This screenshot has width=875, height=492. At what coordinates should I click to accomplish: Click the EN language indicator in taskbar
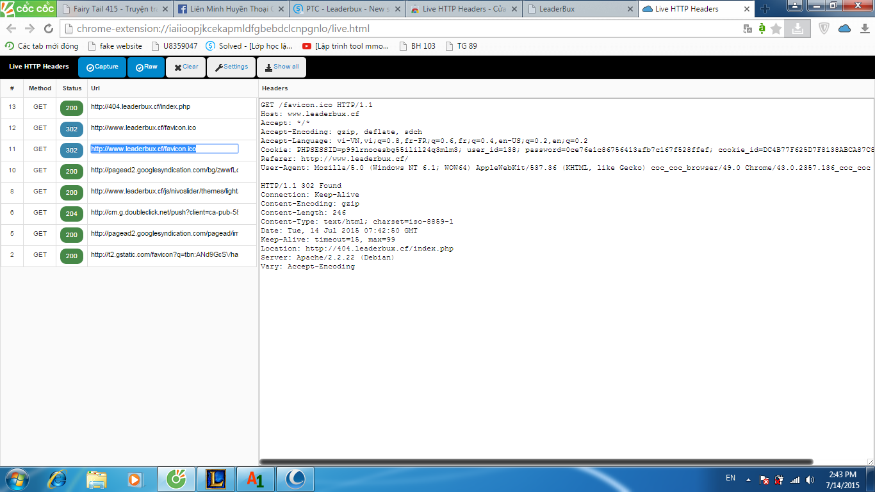(730, 478)
